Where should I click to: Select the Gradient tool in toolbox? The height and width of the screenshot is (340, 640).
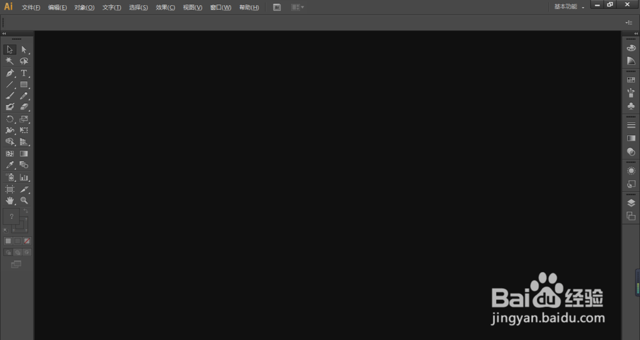(x=24, y=154)
